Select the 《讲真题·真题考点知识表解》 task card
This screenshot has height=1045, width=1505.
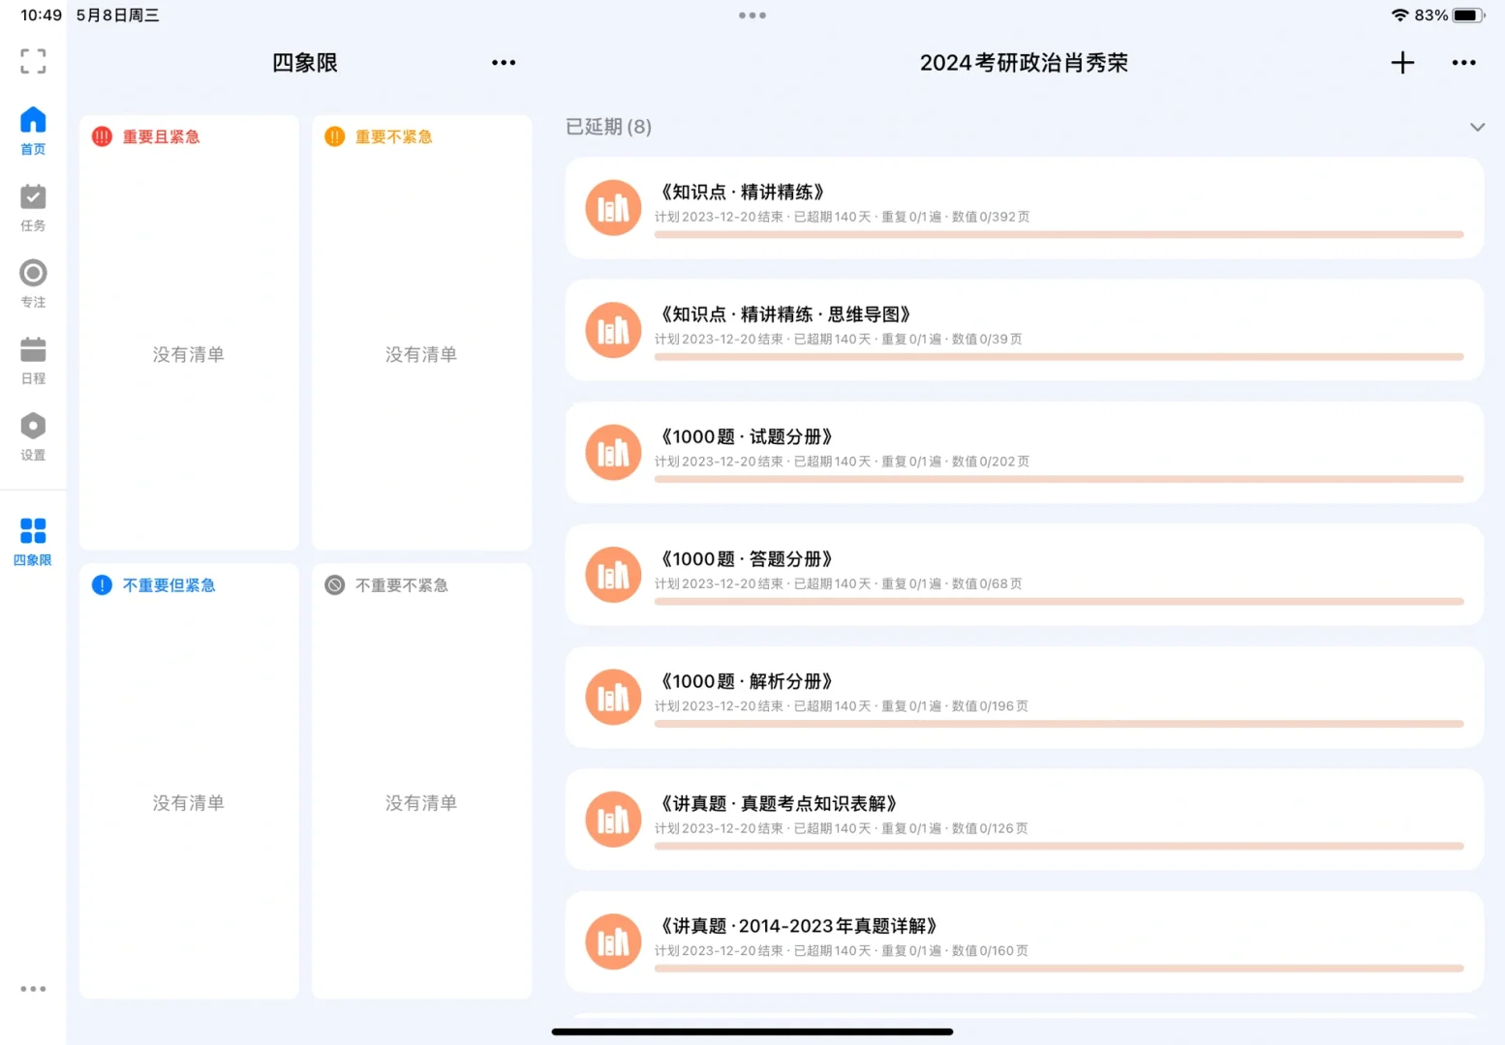(x=1024, y=819)
